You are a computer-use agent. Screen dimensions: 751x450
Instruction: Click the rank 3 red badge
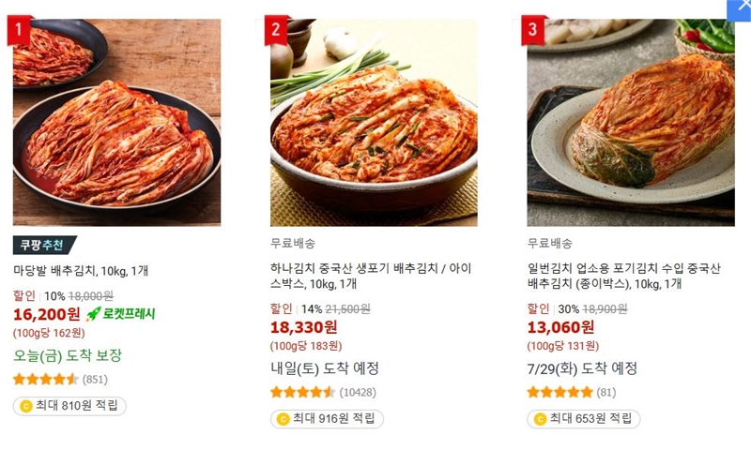coord(533,30)
